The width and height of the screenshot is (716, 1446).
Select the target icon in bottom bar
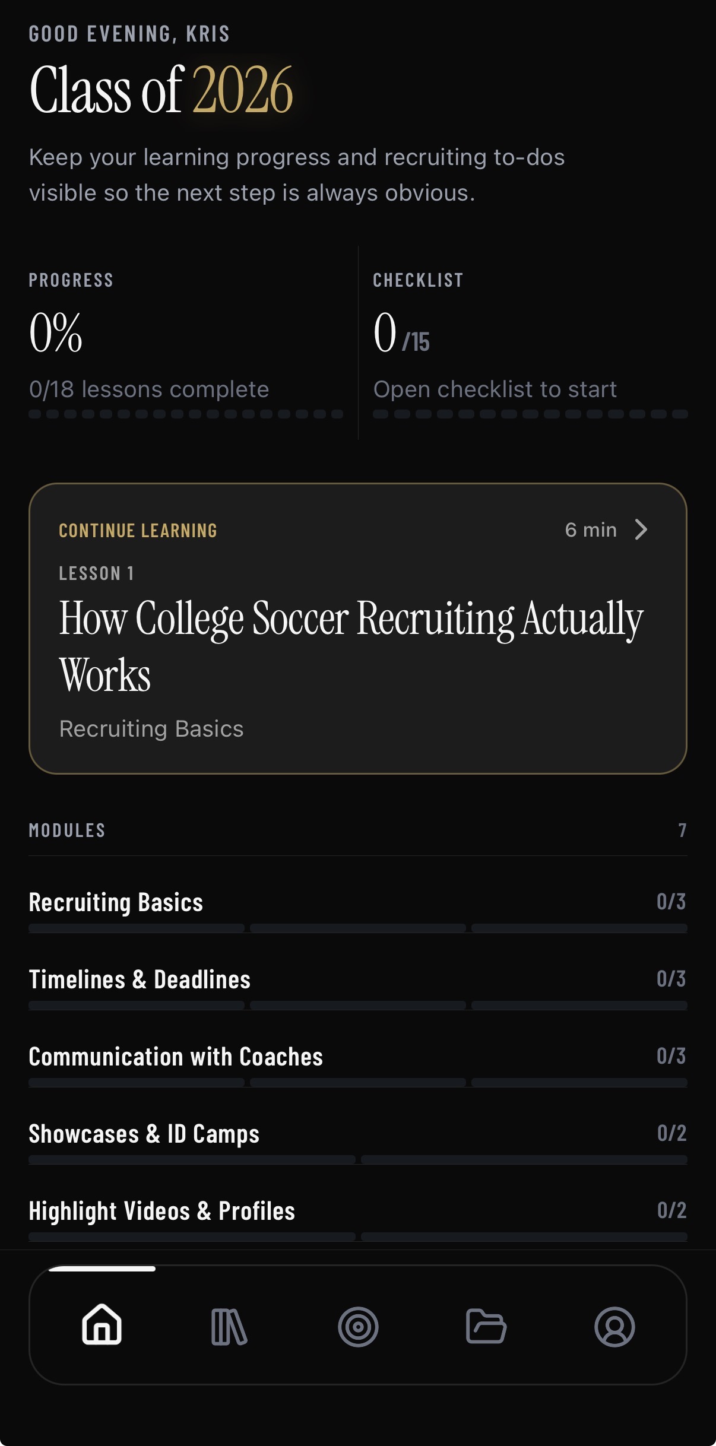pyautogui.click(x=358, y=1326)
